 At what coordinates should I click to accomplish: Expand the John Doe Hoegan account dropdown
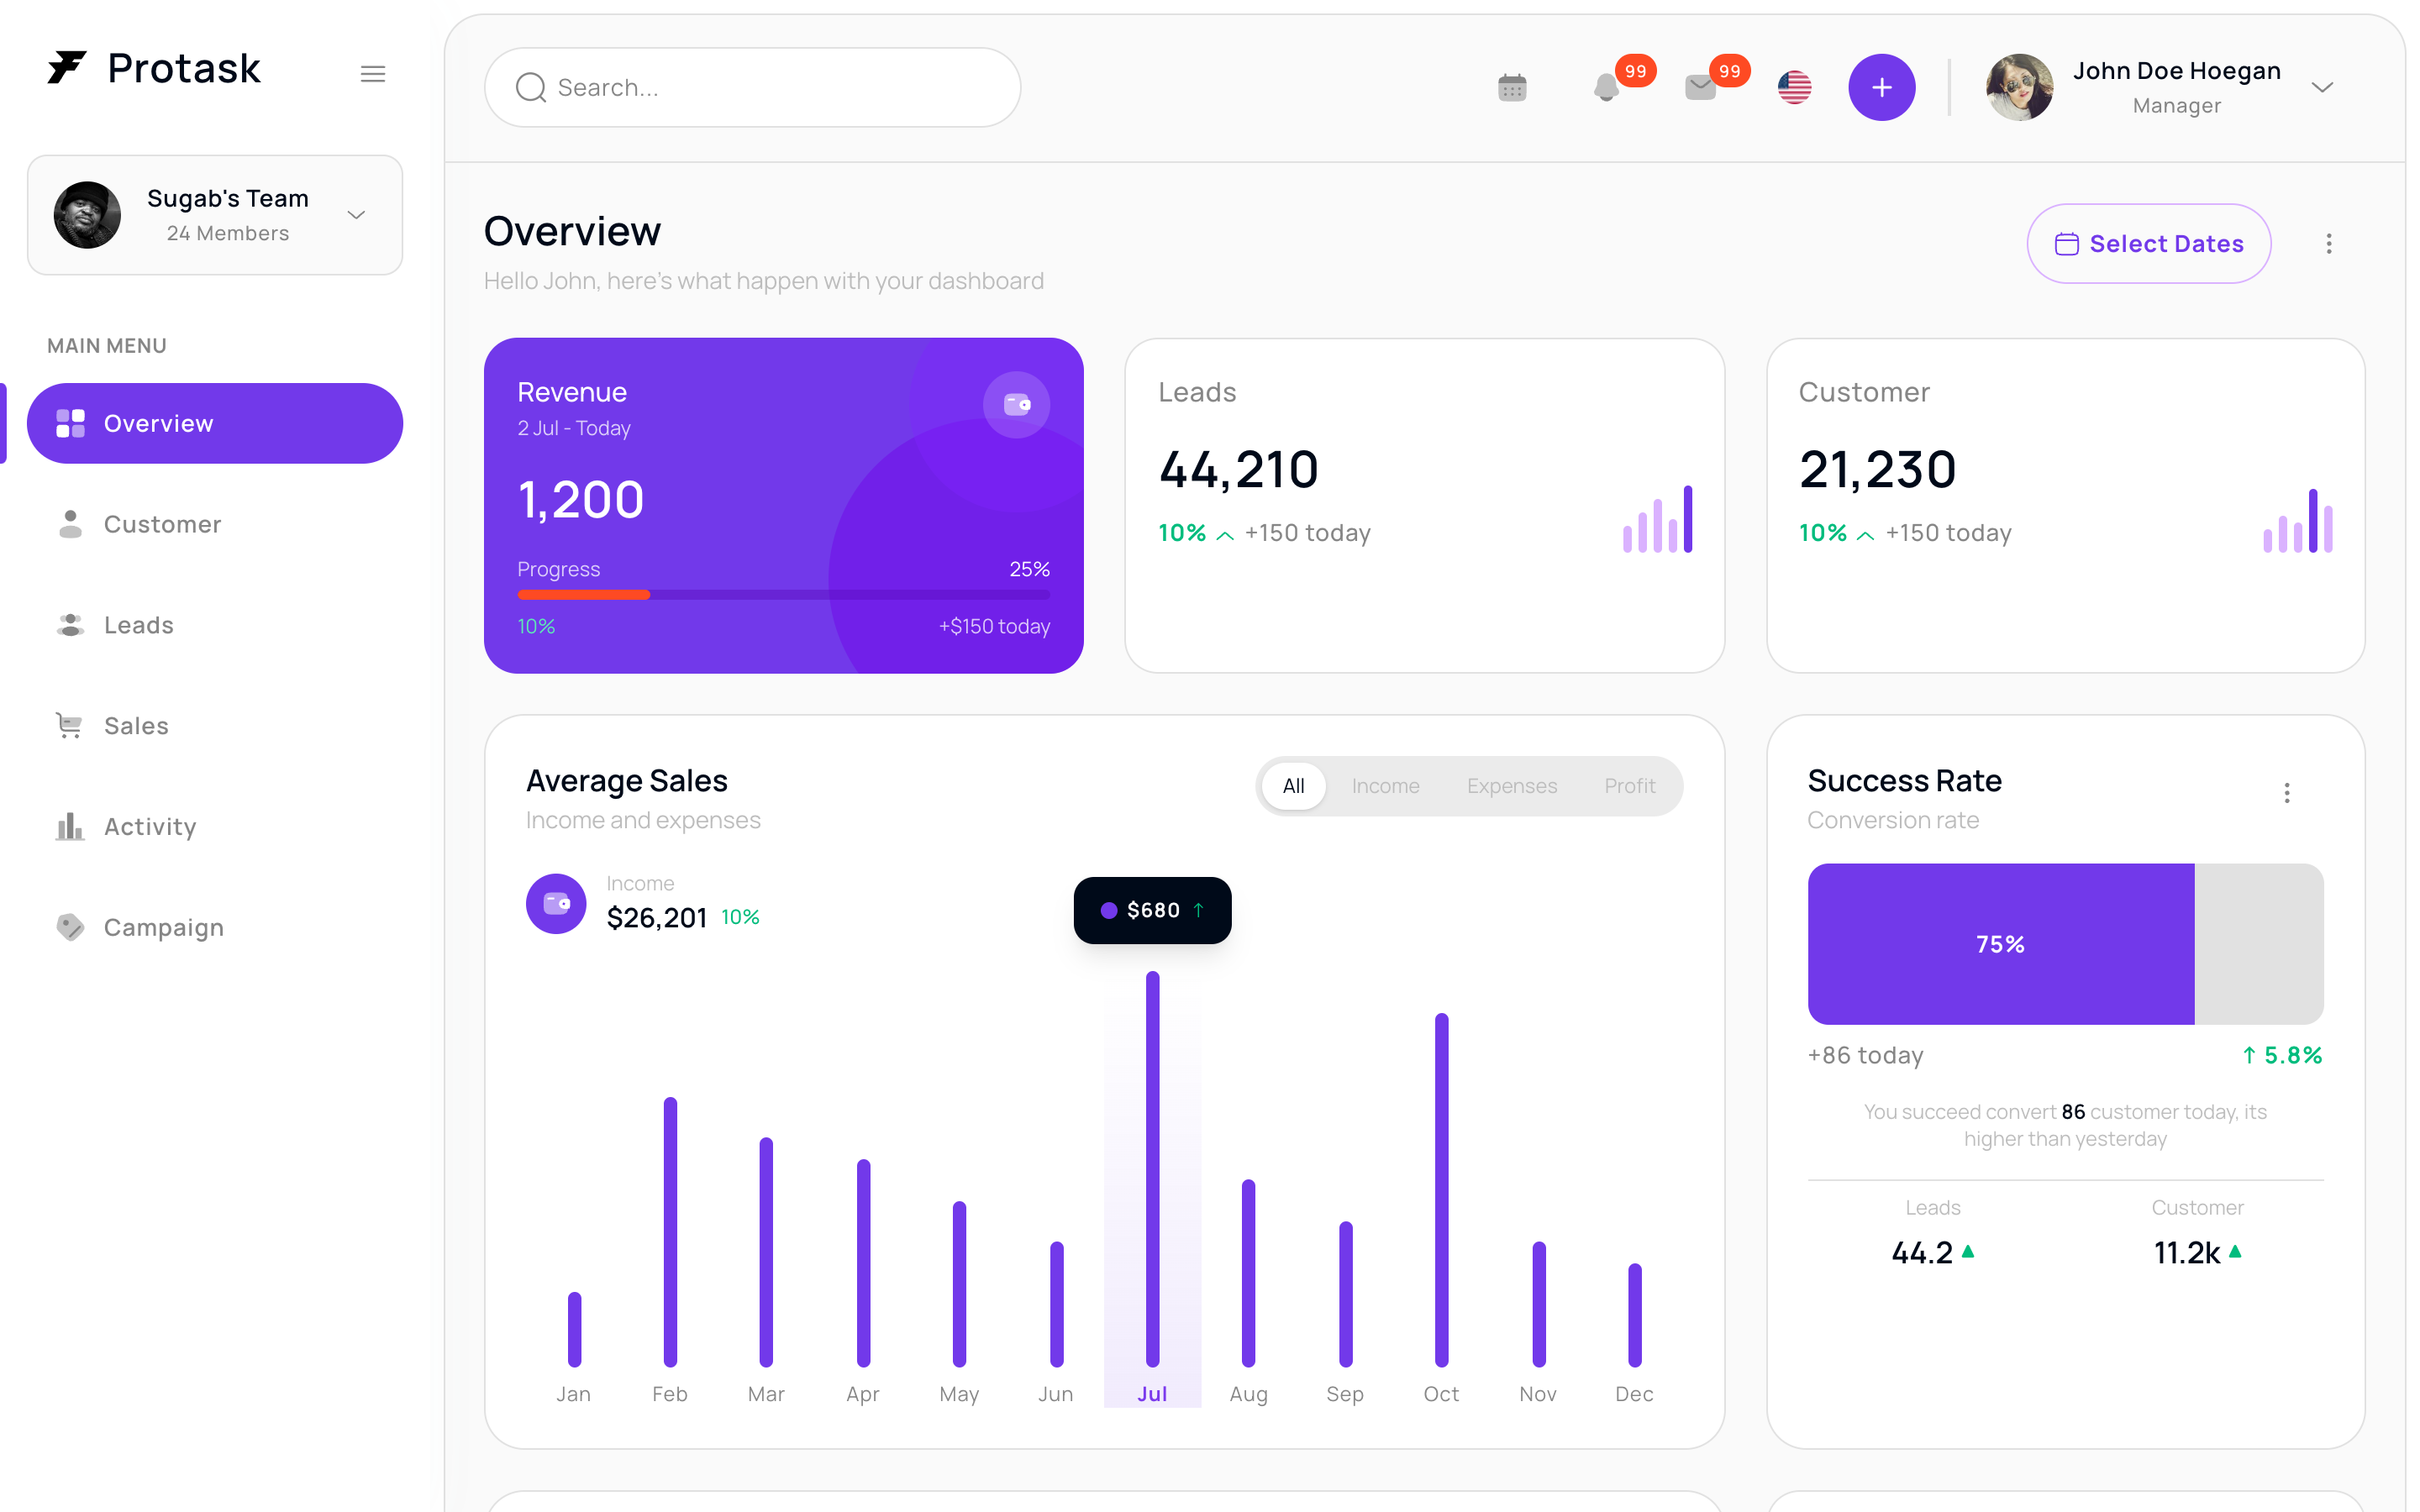click(2322, 88)
